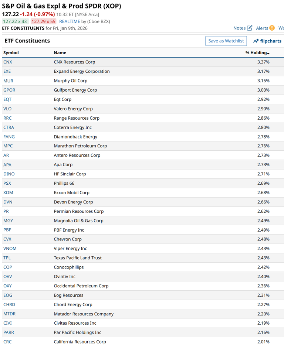Open XOM Exxon Mobil quote

click(8, 192)
